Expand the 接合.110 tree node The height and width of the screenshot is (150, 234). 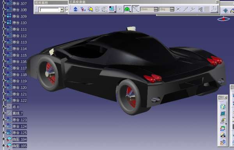click(x=4, y=22)
